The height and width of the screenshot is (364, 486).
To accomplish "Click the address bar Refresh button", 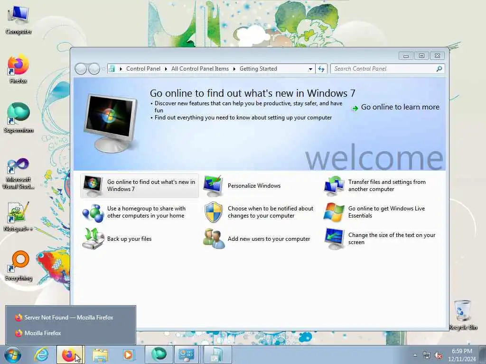I will coord(321,69).
